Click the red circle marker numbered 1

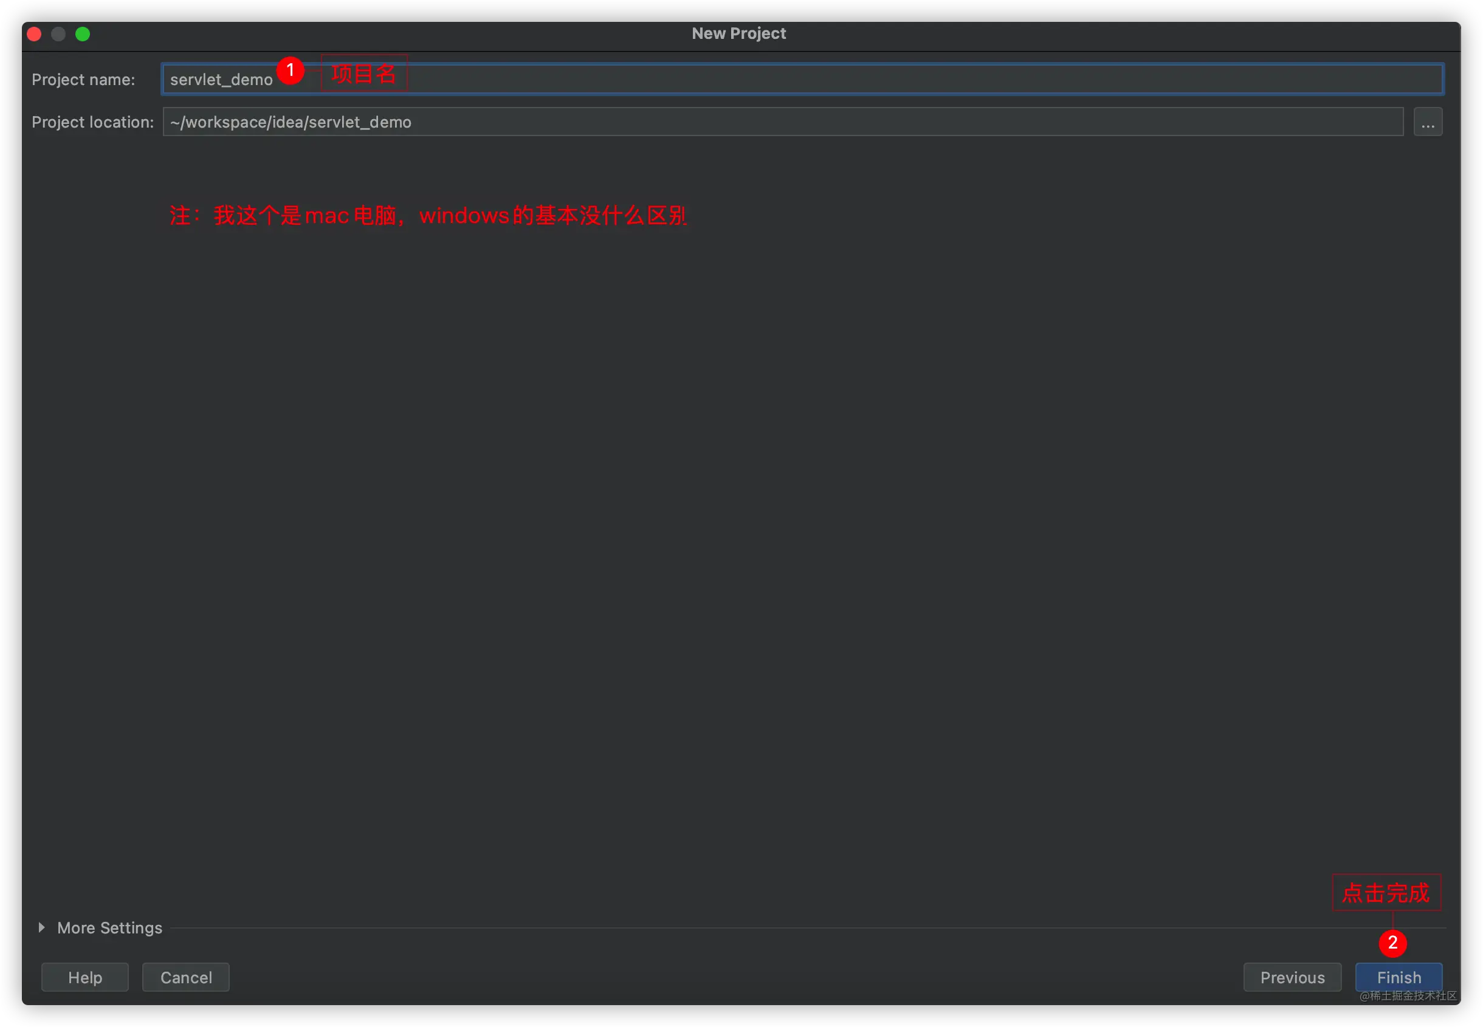290,69
